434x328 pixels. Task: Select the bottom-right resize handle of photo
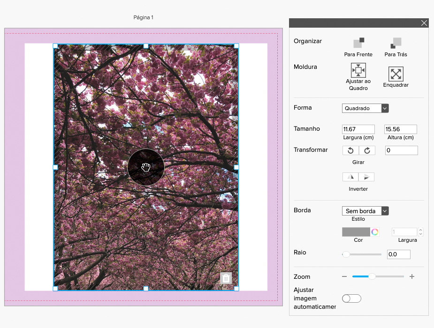pos(236,289)
